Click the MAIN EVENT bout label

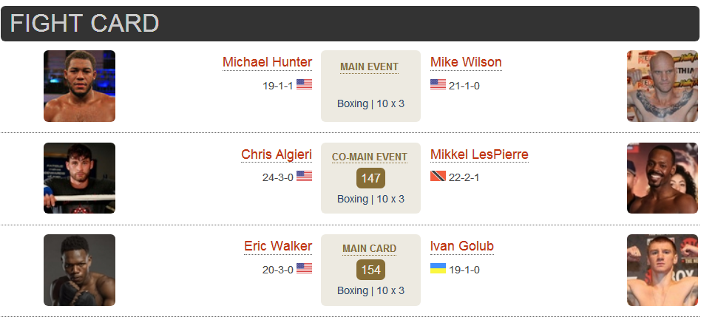pyautogui.click(x=369, y=67)
